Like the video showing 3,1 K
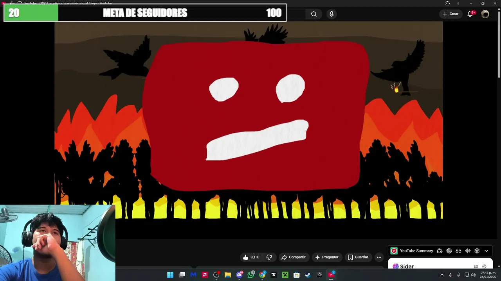Image resolution: width=501 pixels, height=281 pixels. point(251,257)
